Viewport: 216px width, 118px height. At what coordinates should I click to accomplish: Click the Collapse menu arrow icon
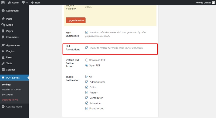(3, 107)
